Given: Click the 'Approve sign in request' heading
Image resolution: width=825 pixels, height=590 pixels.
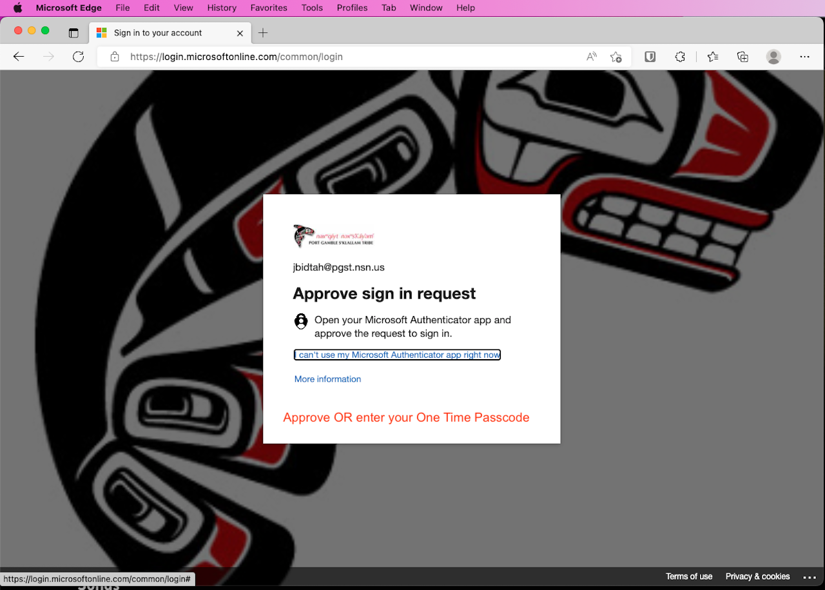Looking at the screenshot, I should (384, 293).
